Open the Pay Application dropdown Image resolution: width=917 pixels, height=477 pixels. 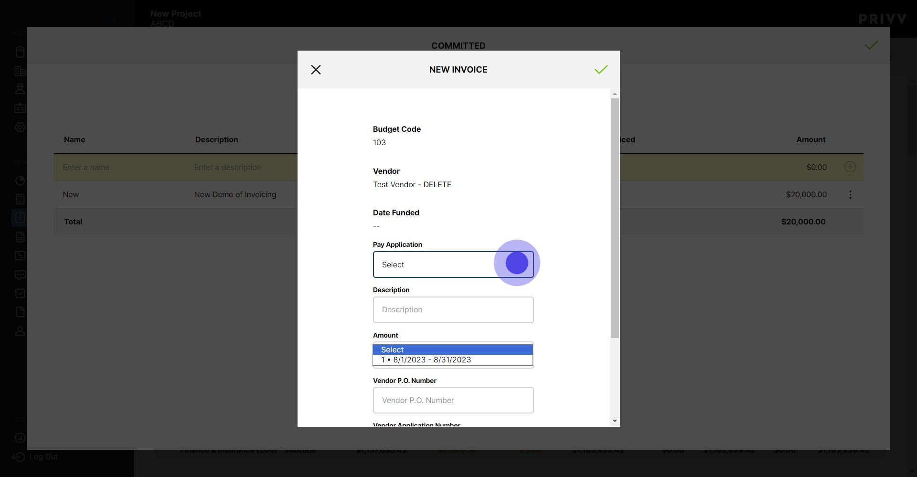click(x=453, y=265)
